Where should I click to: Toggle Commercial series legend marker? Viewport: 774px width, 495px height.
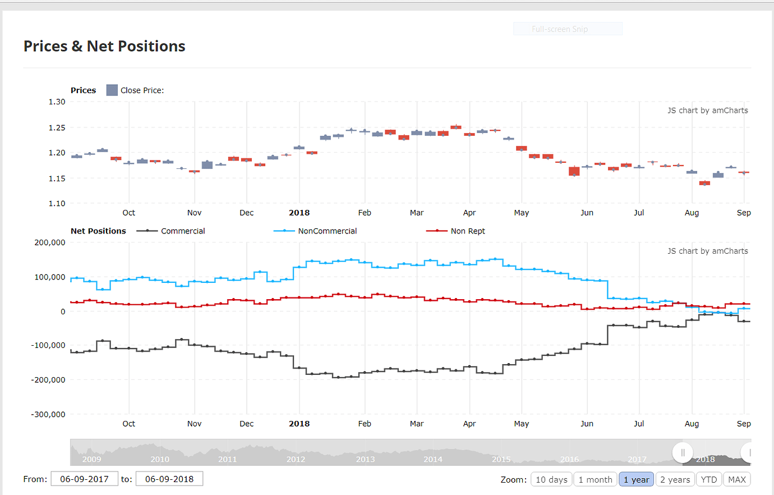147,231
